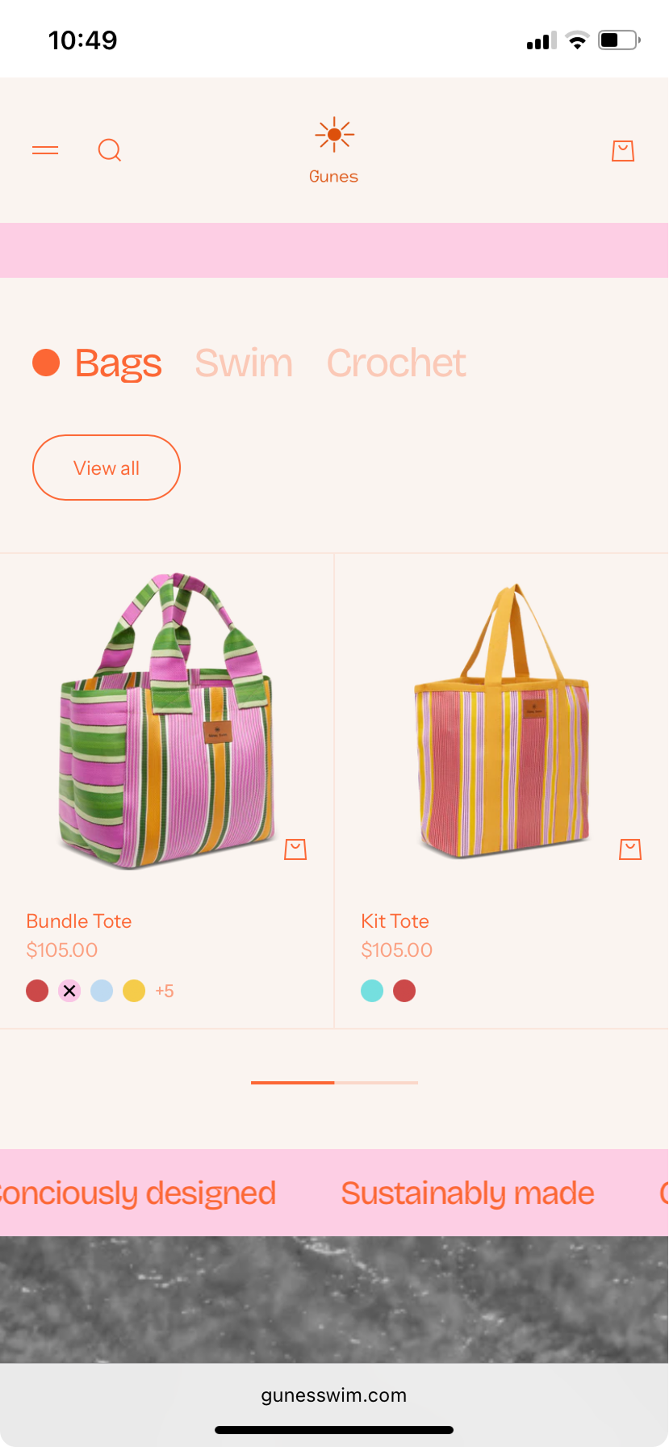Click the Gunes sun logo
The image size is (669, 1447).
[x=334, y=151]
